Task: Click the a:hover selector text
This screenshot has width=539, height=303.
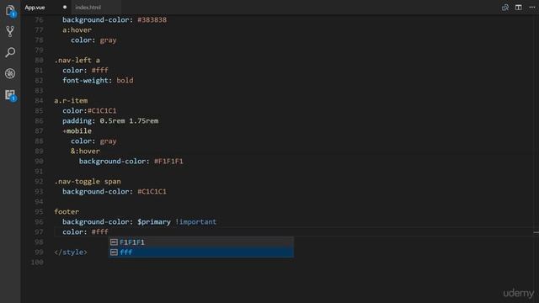Action: [77, 30]
